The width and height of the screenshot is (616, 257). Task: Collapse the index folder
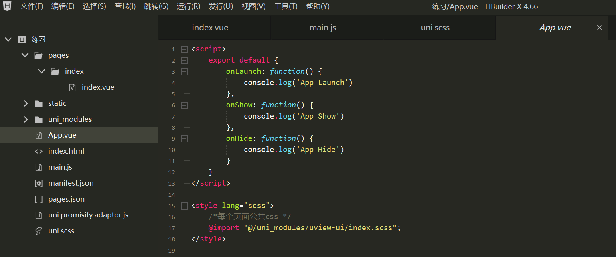[x=41, y=71]
